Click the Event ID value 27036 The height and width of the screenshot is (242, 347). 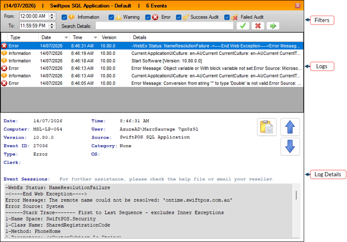coord(40,146)
